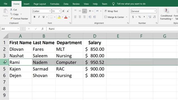Increase font size with the large A

point(63,11)
